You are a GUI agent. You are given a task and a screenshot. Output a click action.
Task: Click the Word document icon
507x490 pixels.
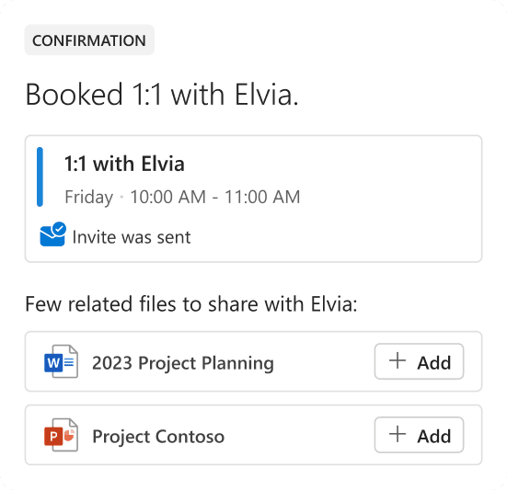61,361
